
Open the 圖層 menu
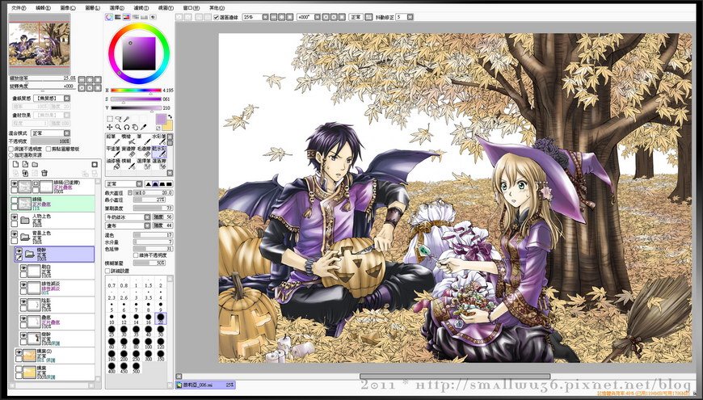92,8
